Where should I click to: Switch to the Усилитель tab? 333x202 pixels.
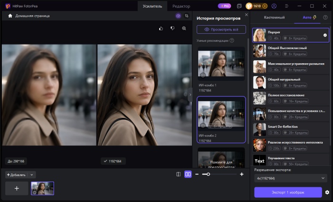(x=152, y=6)
